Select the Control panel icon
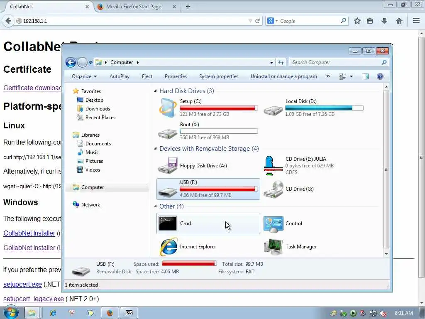 click(x=273, y=224)
